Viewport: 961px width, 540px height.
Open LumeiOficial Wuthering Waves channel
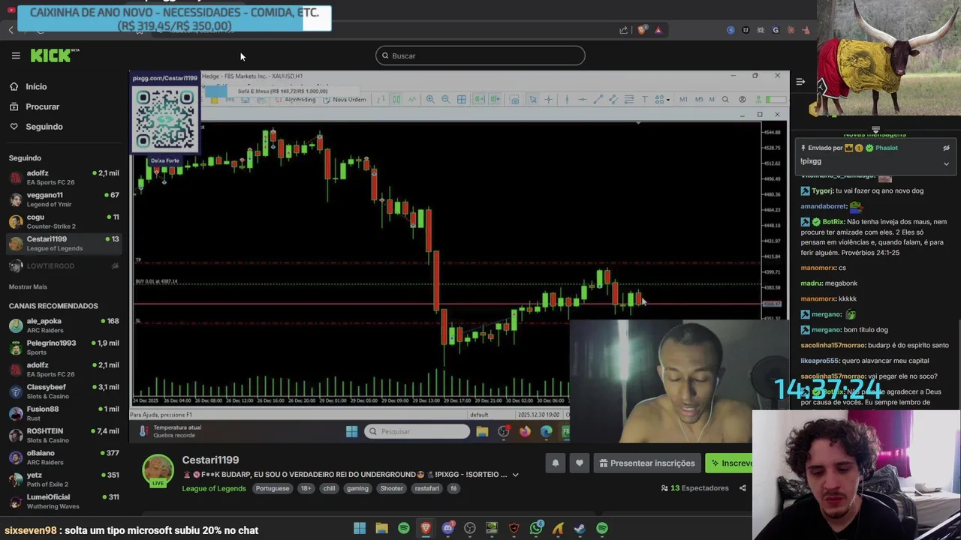click(x=64, y=501)
